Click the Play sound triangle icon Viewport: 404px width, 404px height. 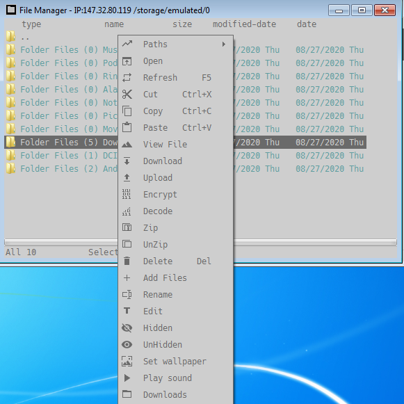click(x=127, y=378)
